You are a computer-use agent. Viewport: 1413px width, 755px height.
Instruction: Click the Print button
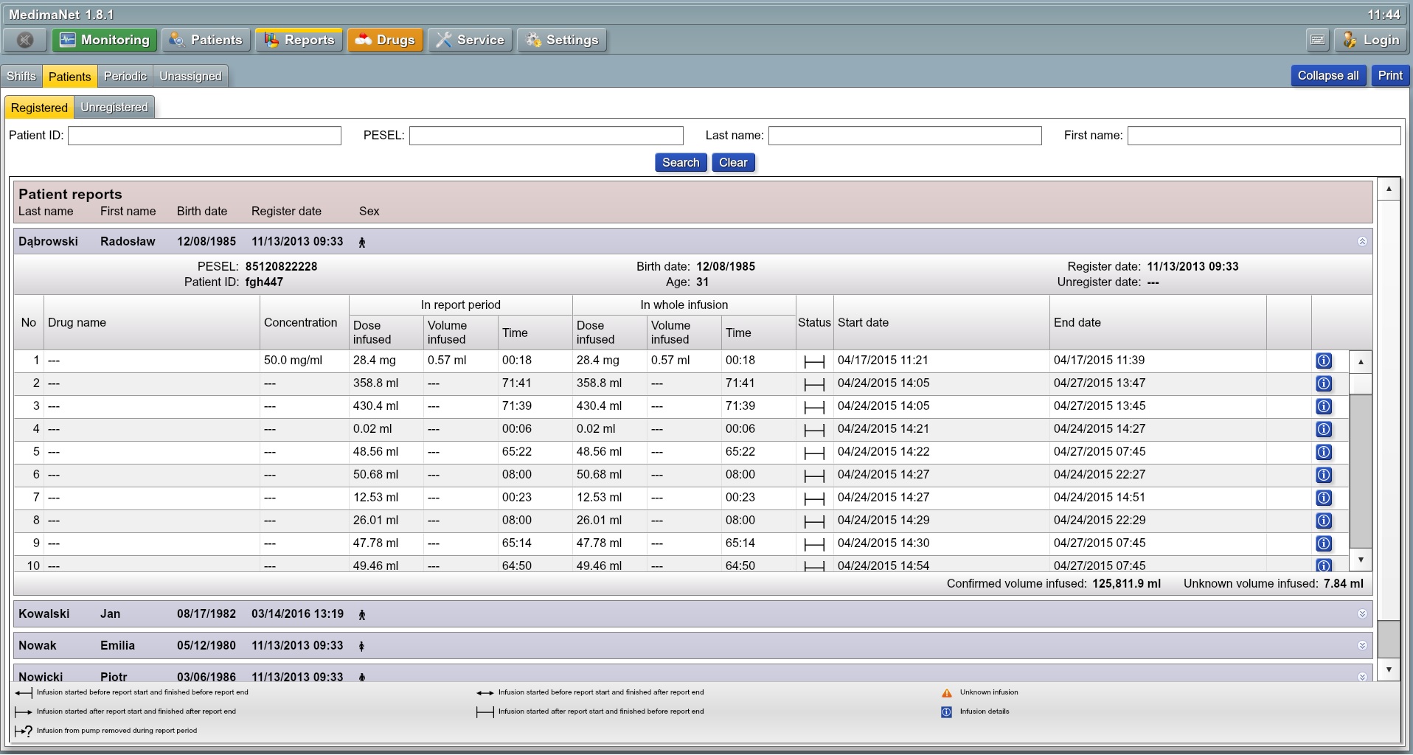pyautogui.click(x=1390, y=75)
